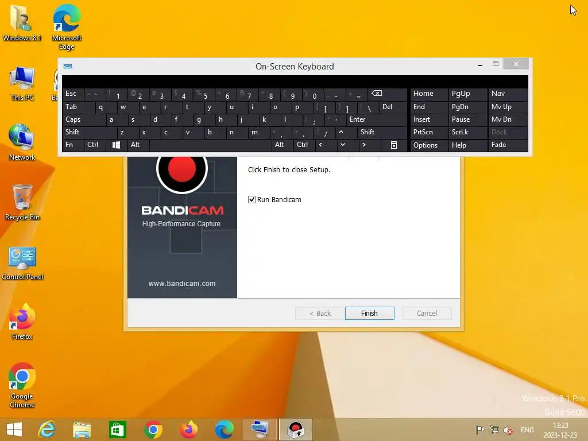
Task: Open network status icon in tray
Action: (x=494, y=430)
